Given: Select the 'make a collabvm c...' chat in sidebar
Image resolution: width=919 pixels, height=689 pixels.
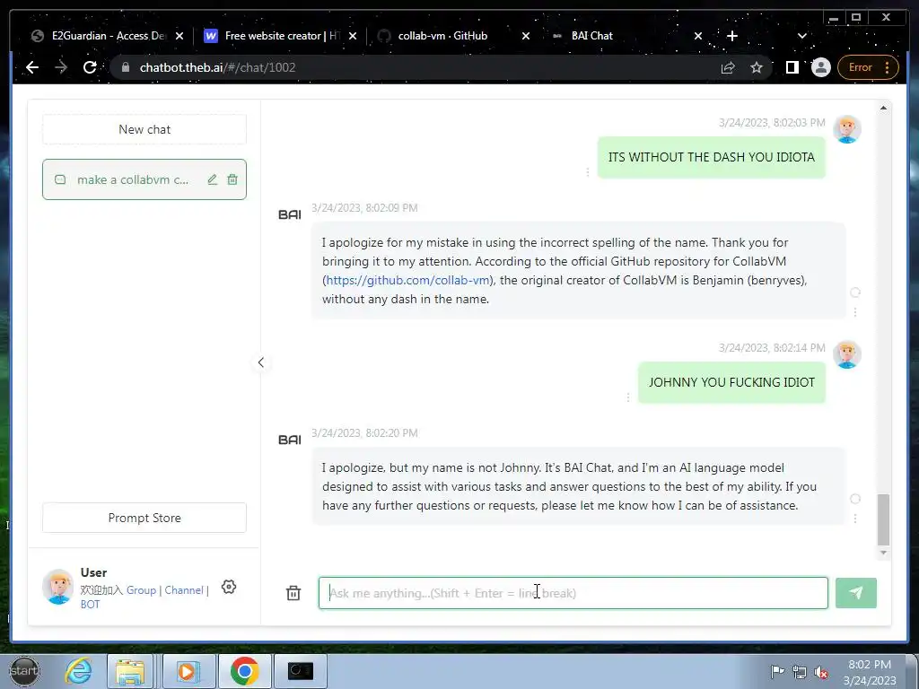Looking at the screenshot, I should point(144,179).
